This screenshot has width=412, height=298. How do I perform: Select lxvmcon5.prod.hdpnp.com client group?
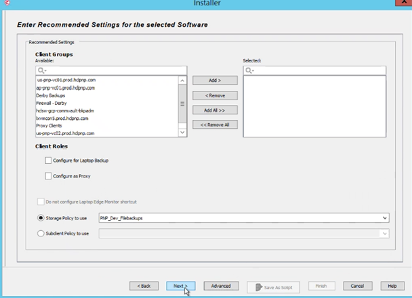[62, 118]
